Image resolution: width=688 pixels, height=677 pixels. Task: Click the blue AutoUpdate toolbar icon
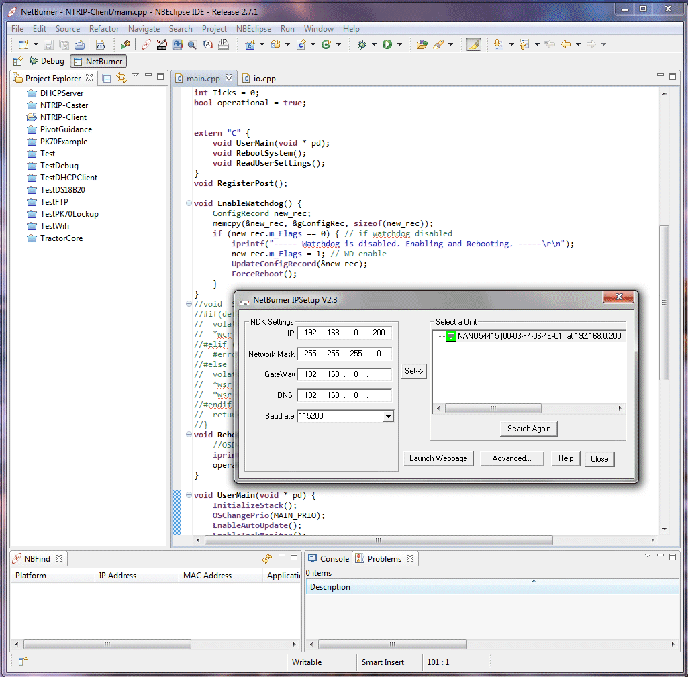click(177, 44)
